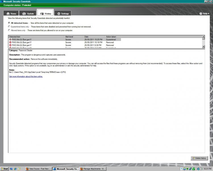Sort by the Alert level column header
This screenshot has width=213, height=171.
point(74,36)
